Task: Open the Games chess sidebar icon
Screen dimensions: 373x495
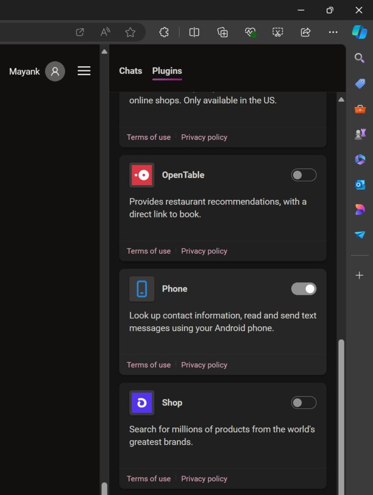Action: click(x=360, y=134)
